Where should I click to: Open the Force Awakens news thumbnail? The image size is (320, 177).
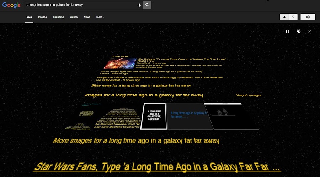click(x=120, y=63)
